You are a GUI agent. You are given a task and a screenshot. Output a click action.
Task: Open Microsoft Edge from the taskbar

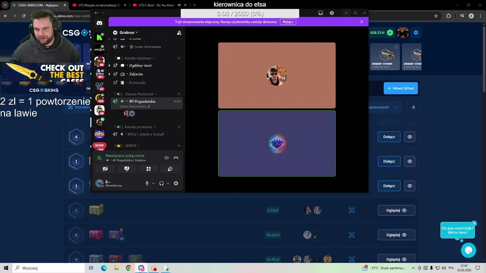(x=104, y=268)
